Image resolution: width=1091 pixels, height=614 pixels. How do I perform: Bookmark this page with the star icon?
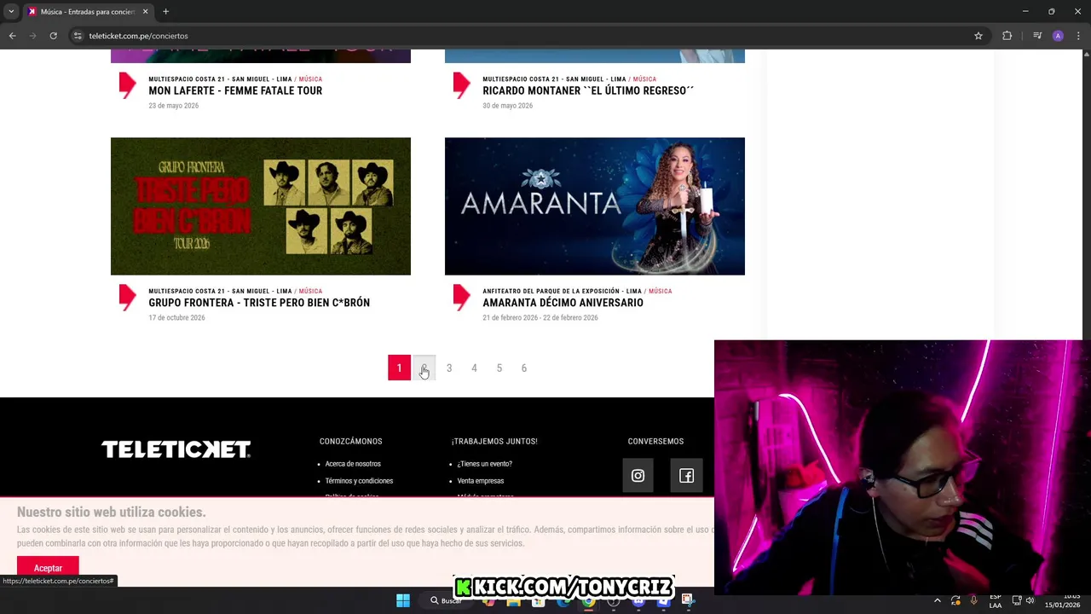[978, 36]
